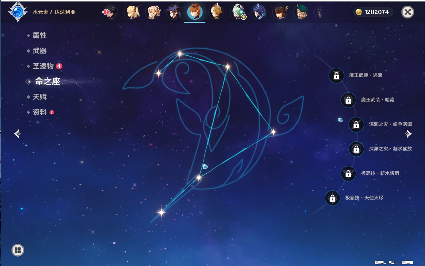Click the lock icon for 极恶技・天使灭尽
The height and width of the screenshot is (266, 425).
(x=332, y=198)
